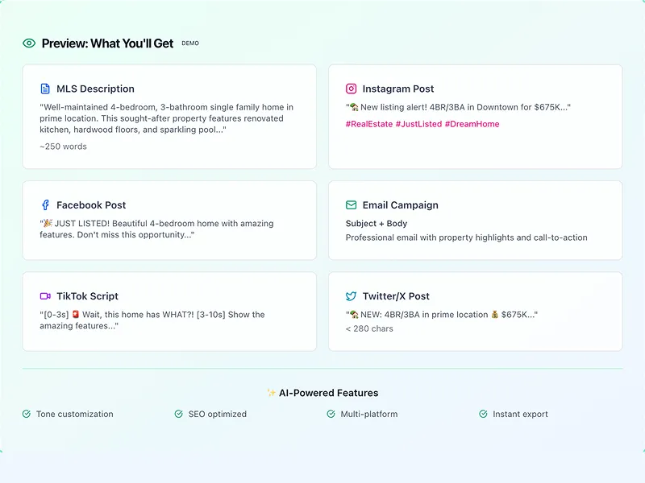Expand the Instant export feature
This screenshot has width=645, height=483.
[481, 414]
